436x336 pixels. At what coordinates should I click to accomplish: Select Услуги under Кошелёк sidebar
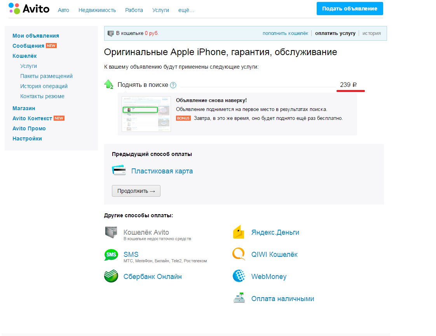(28, 66)
